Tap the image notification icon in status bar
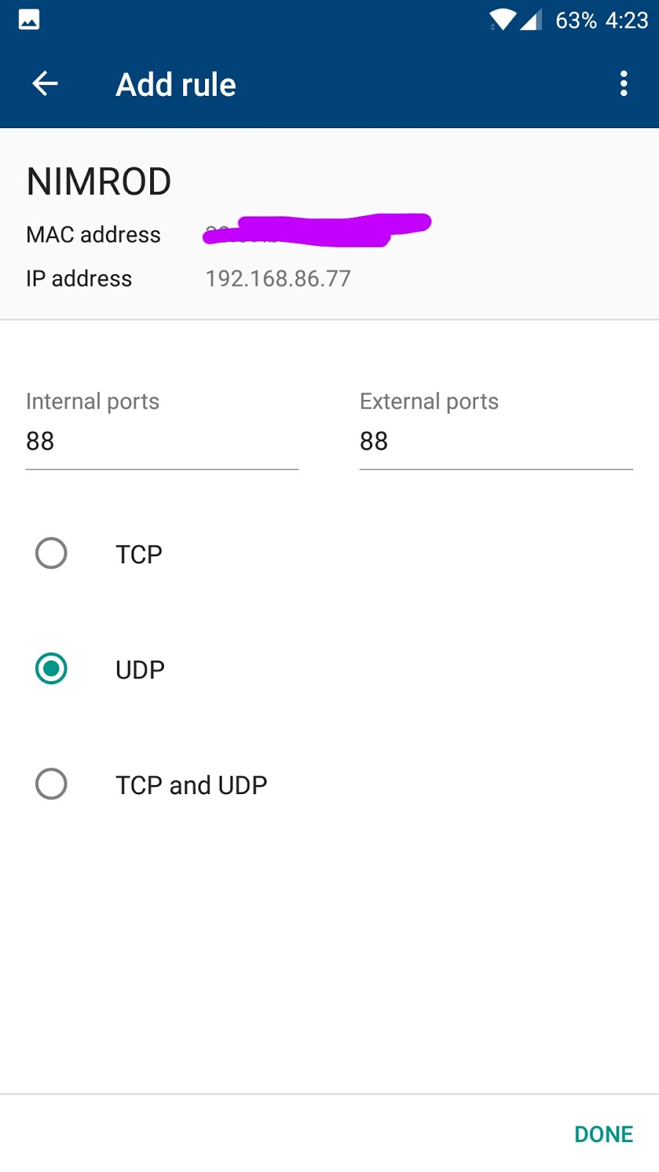 click(x=29, y=20)
